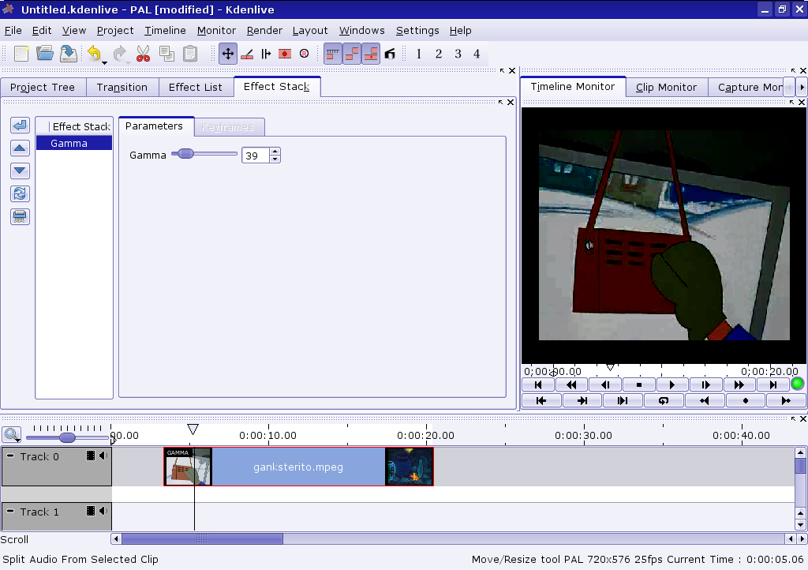Viewport: 808px width, 570px height.
Task: Open the Undo history dropdown arrow
Action: click(x=105, y=58)
